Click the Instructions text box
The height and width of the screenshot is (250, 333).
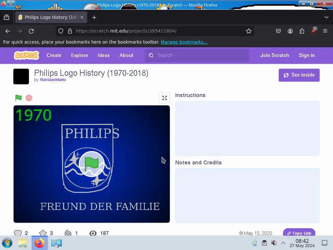point(247,128)
